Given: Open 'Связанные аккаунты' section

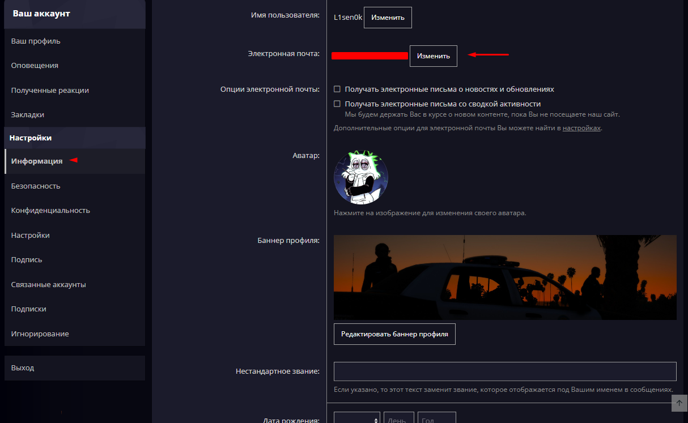Looking at the screenshot, I should tap(49, 284).
